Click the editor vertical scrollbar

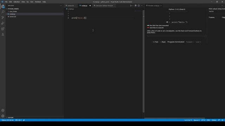coord(143,62)
